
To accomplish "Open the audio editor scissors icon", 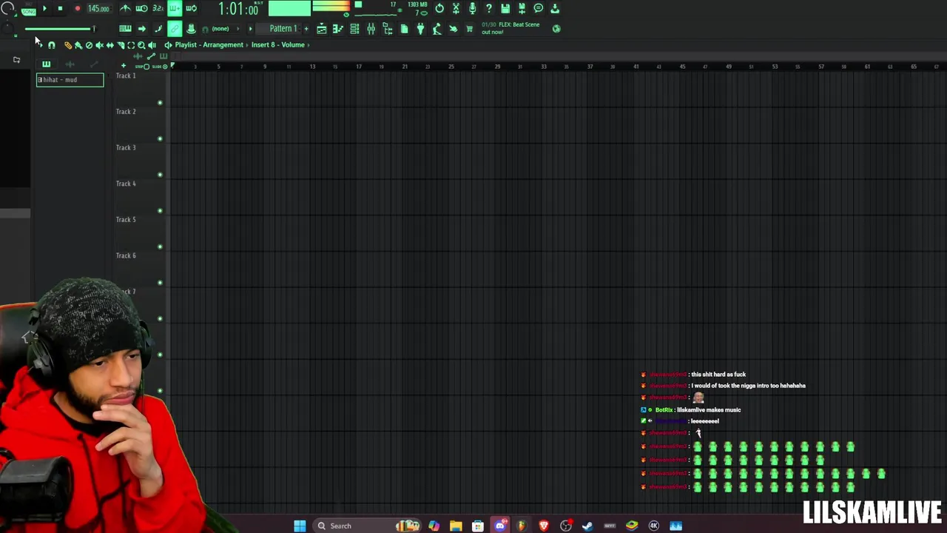I will coord(456,8).
